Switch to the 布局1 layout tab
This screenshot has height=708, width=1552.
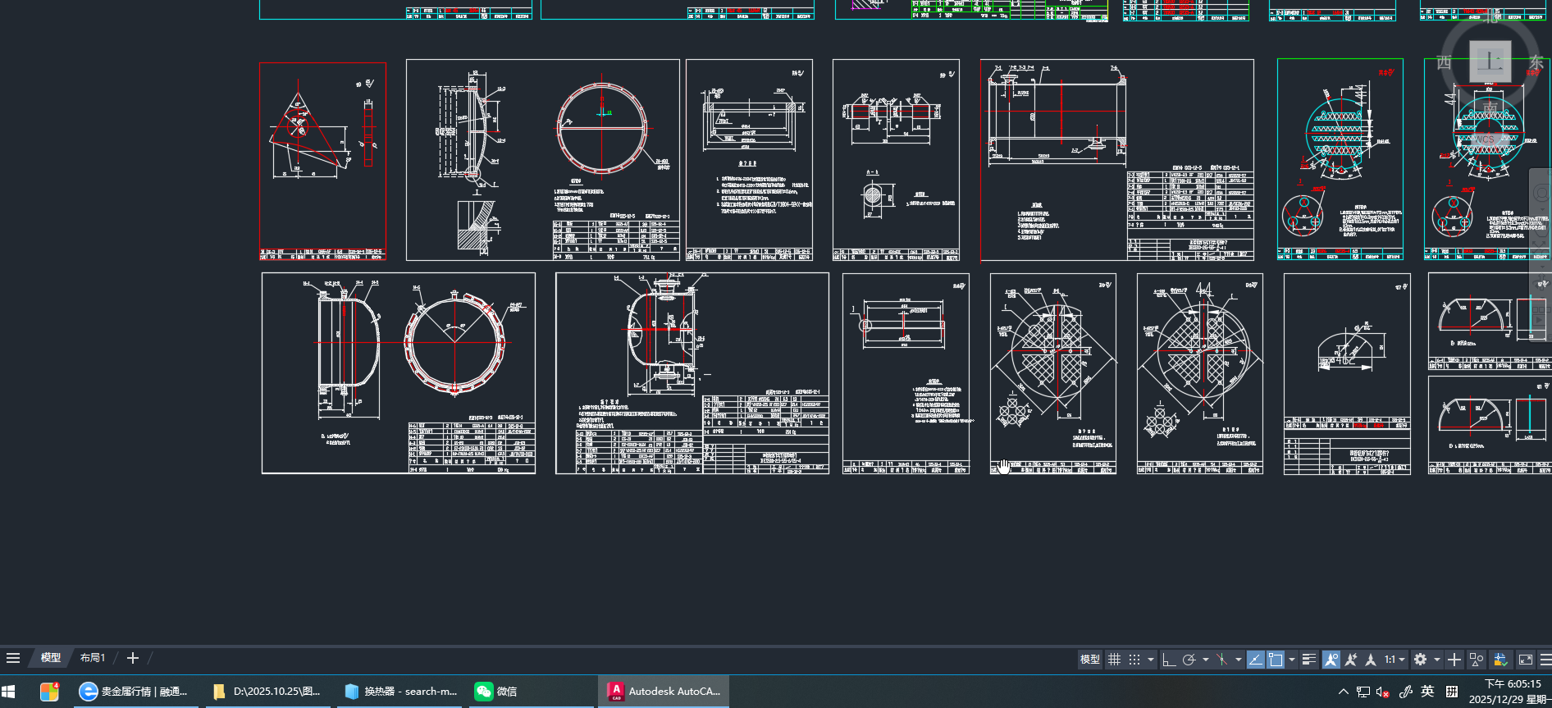[x=93, y=658]
